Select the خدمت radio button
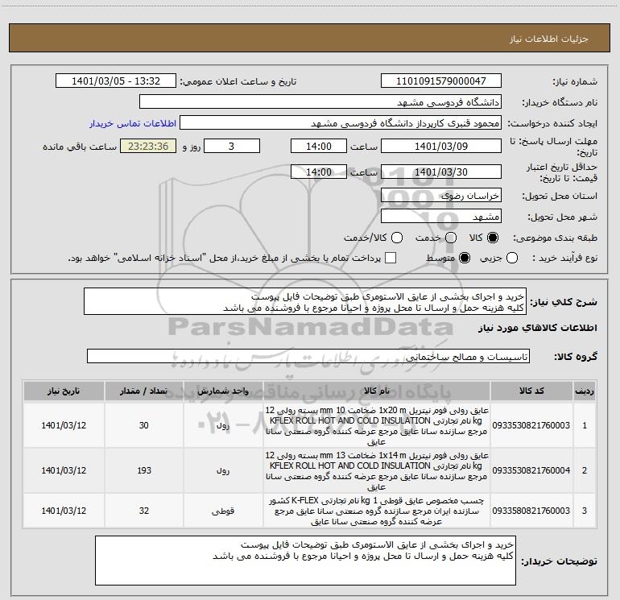 tap(451, 238)
